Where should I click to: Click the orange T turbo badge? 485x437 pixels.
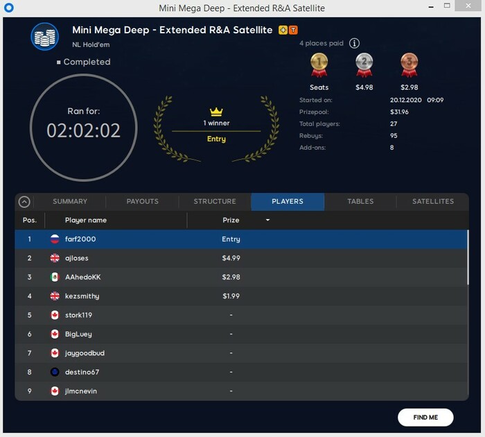[293, 30]
